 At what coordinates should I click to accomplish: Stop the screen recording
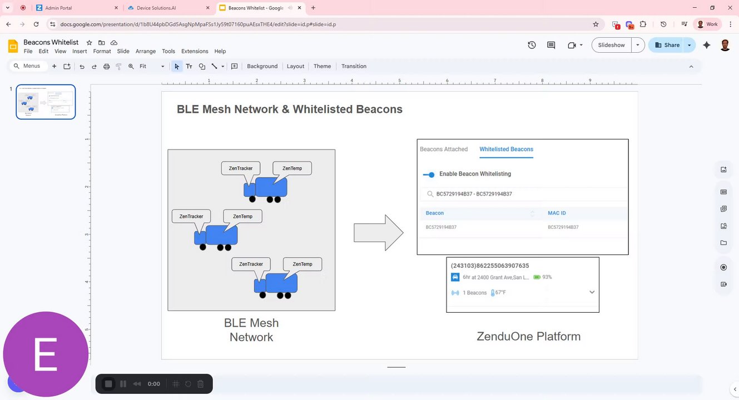click(x=109, y=384)
